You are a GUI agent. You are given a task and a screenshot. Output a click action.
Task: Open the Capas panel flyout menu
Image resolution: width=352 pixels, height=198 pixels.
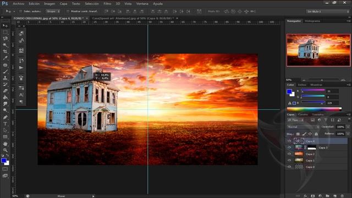349,114
